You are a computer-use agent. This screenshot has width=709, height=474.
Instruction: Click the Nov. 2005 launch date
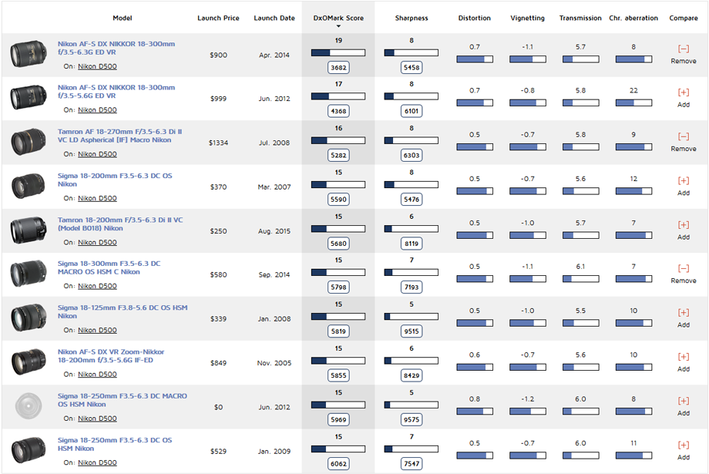(274, 363)
